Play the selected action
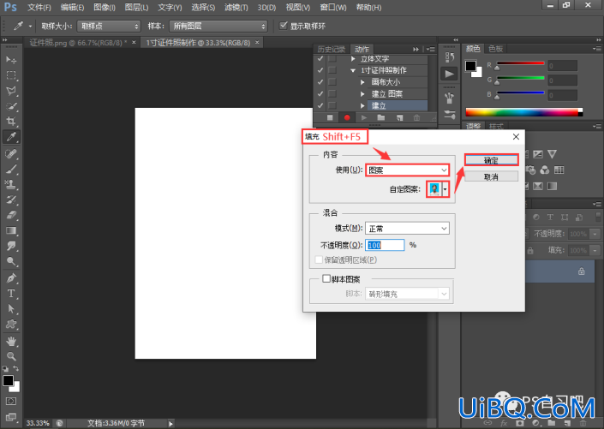This screenshot has width=604, height=429. point(363,117)
